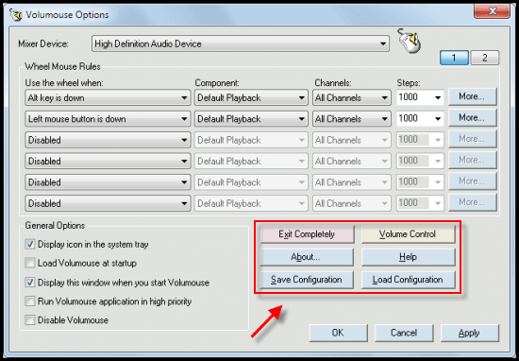Image resolution: width=519 pixels, height=361 pixels.
Task: Click the Help button
Action: pyautogui.click(x=408, y=257)
